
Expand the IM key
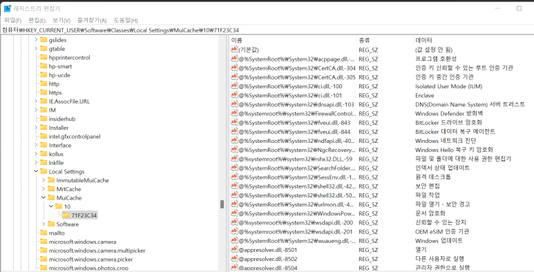pyautogui.click(x=36, y=110)
